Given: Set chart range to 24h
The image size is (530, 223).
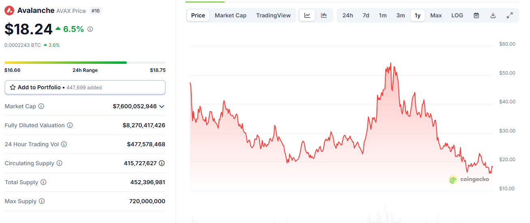Looking at the screenshot, I should coord(348,15).
